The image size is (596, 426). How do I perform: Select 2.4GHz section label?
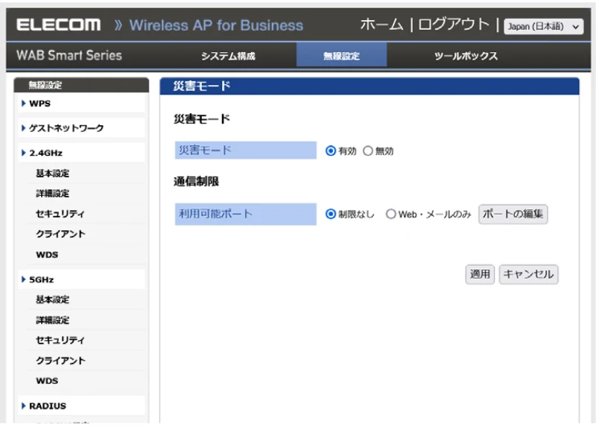[46, 153]
